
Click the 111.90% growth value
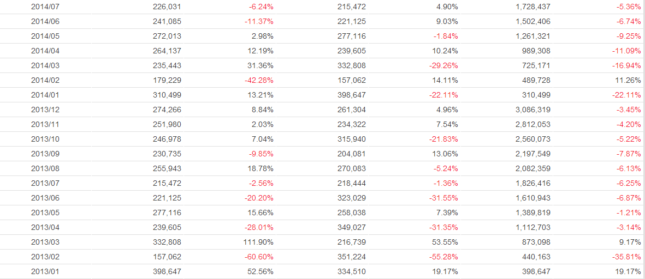259,242
